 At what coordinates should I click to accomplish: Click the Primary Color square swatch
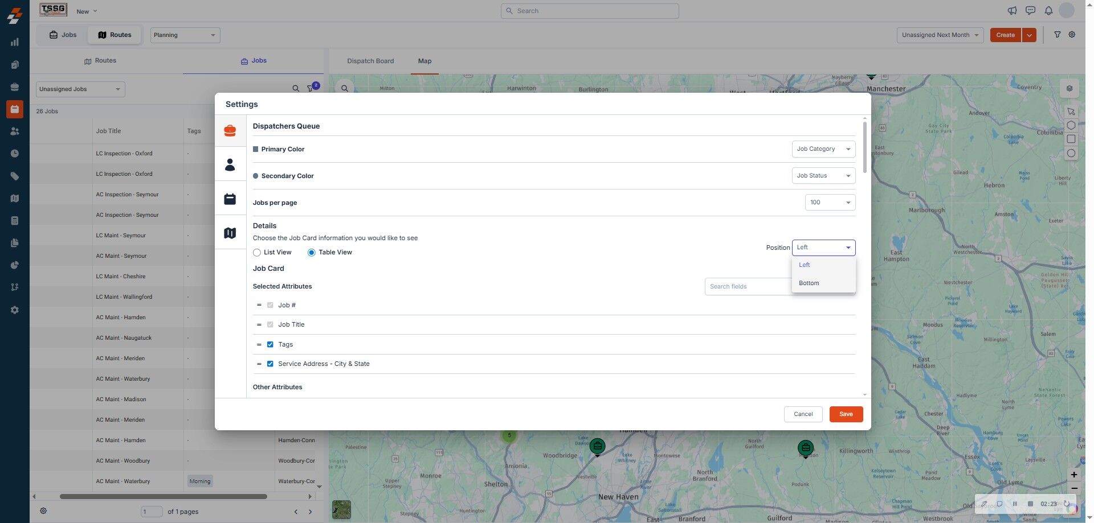tap(255, 149)
